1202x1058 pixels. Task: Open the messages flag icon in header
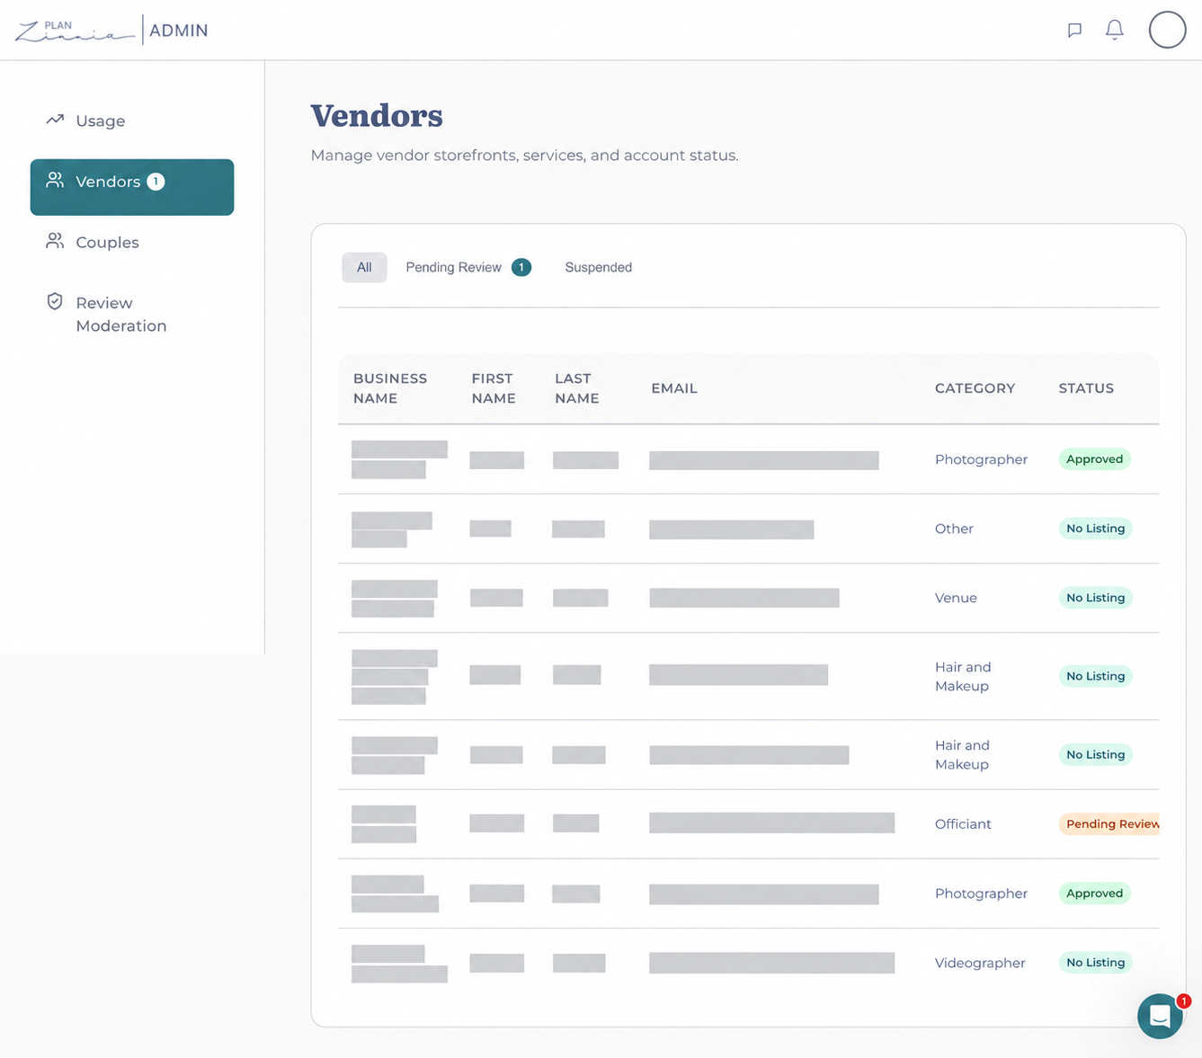1074,31
